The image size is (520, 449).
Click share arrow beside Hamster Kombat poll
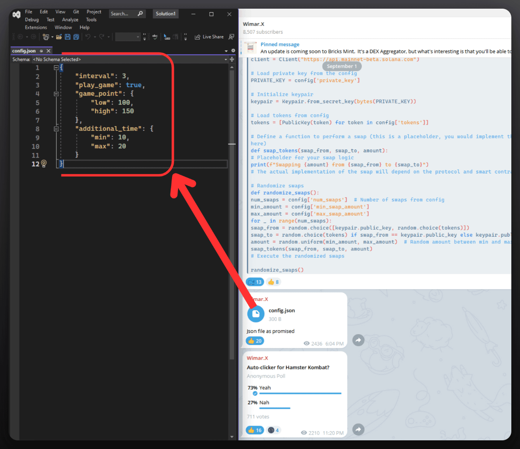358,429
